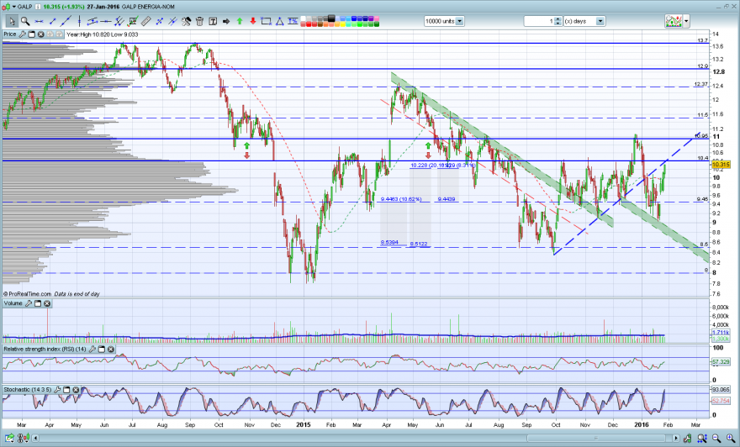The height and width of the screenshot is (447, 740).
Task: Maximize the Price panel window icon
Action: (x=32, y=34)
